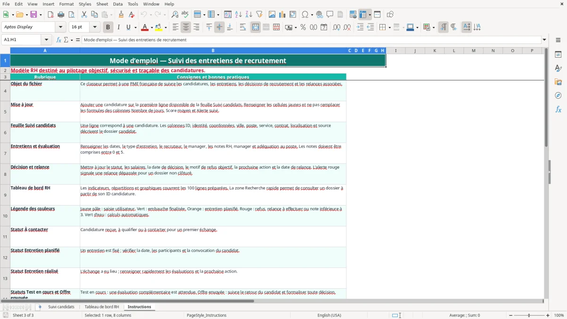Click column header B

213,51
